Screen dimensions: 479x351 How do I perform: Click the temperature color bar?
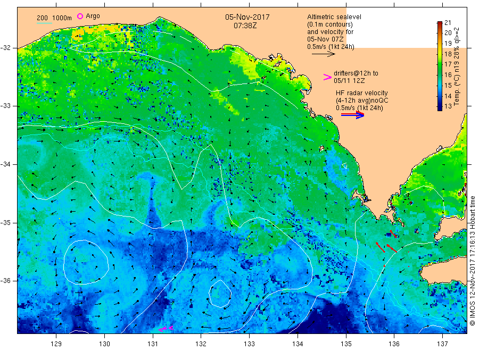(x=440, y=66)
